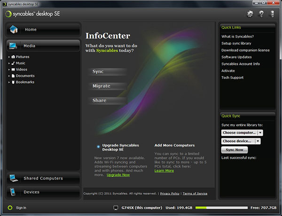Click the Home house icon
282x216 pixels.
pos(14,29)
